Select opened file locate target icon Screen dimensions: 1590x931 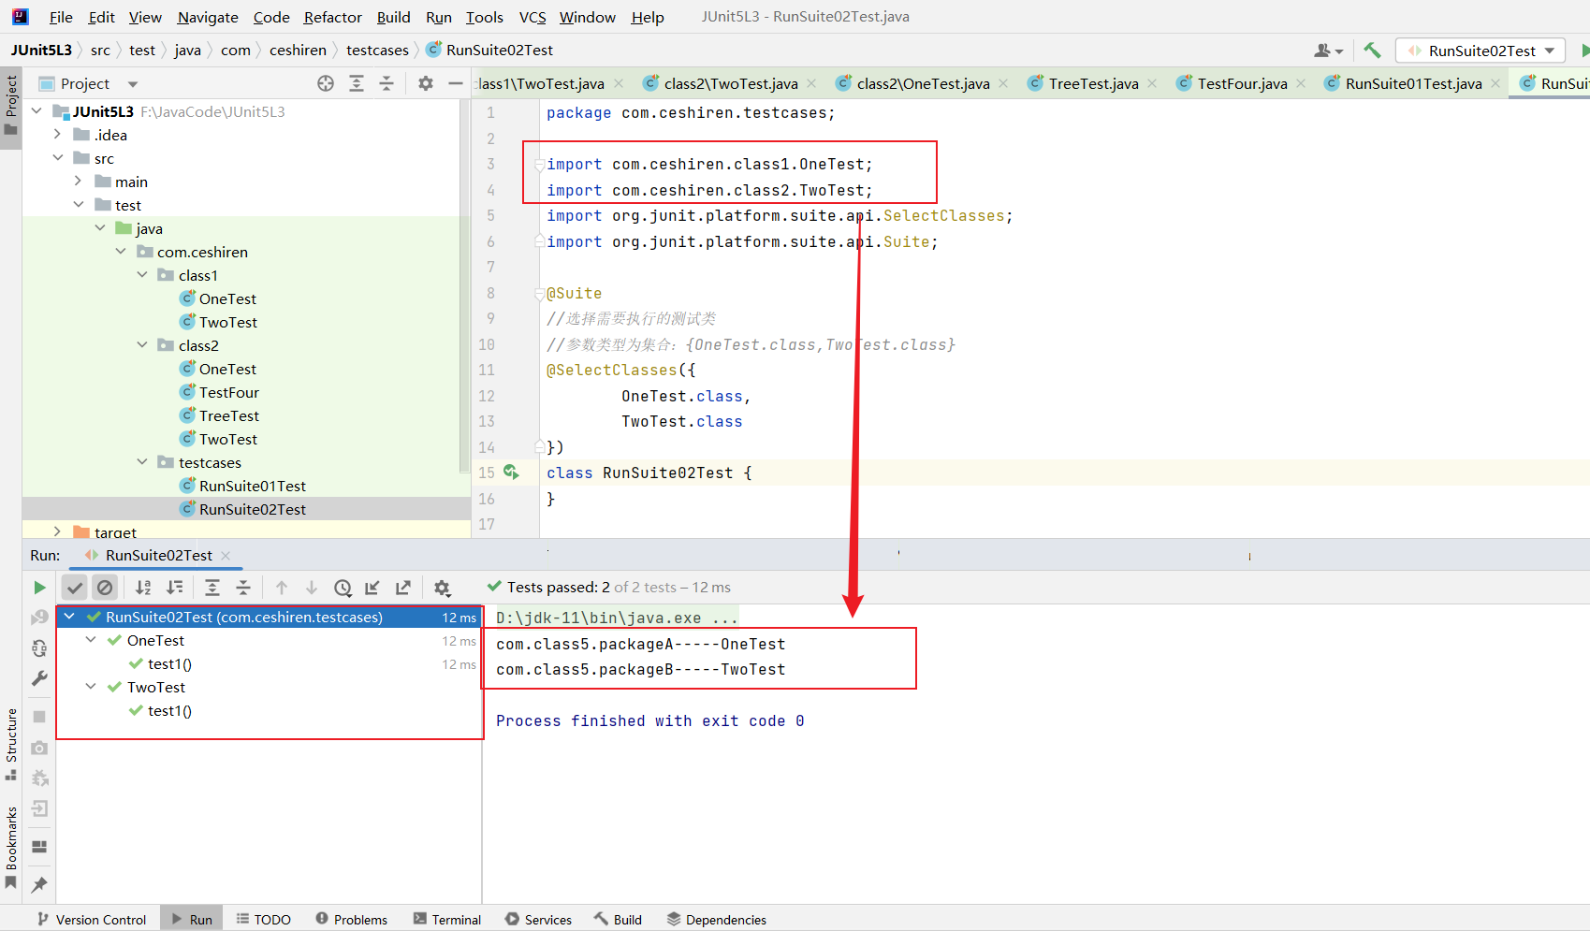click(326, 83)
